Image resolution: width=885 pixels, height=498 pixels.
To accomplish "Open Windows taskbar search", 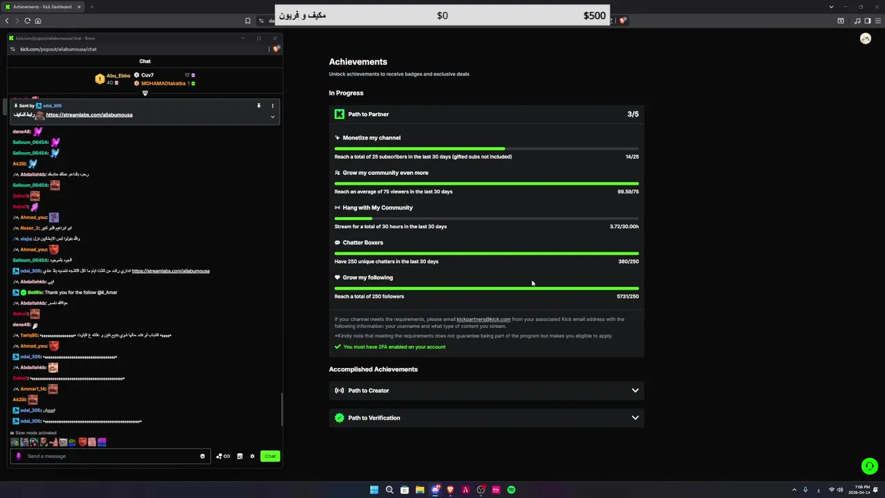I will pos(389,490).
